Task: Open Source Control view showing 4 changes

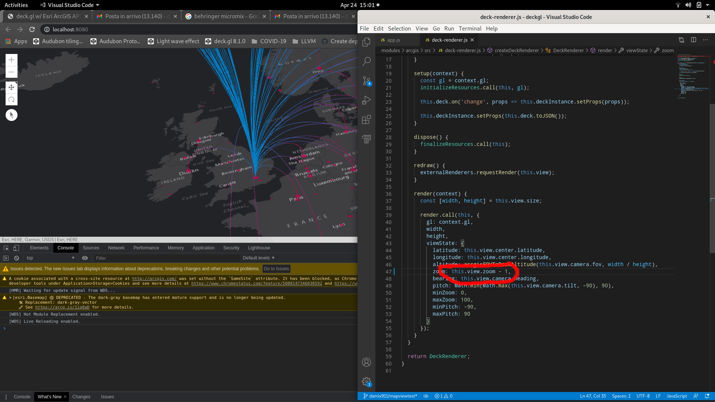Action: 367,81
